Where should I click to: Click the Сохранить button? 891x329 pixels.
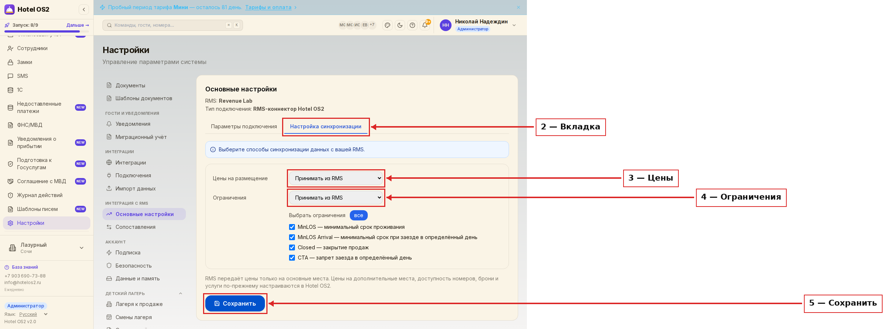[x=235, y=303]
